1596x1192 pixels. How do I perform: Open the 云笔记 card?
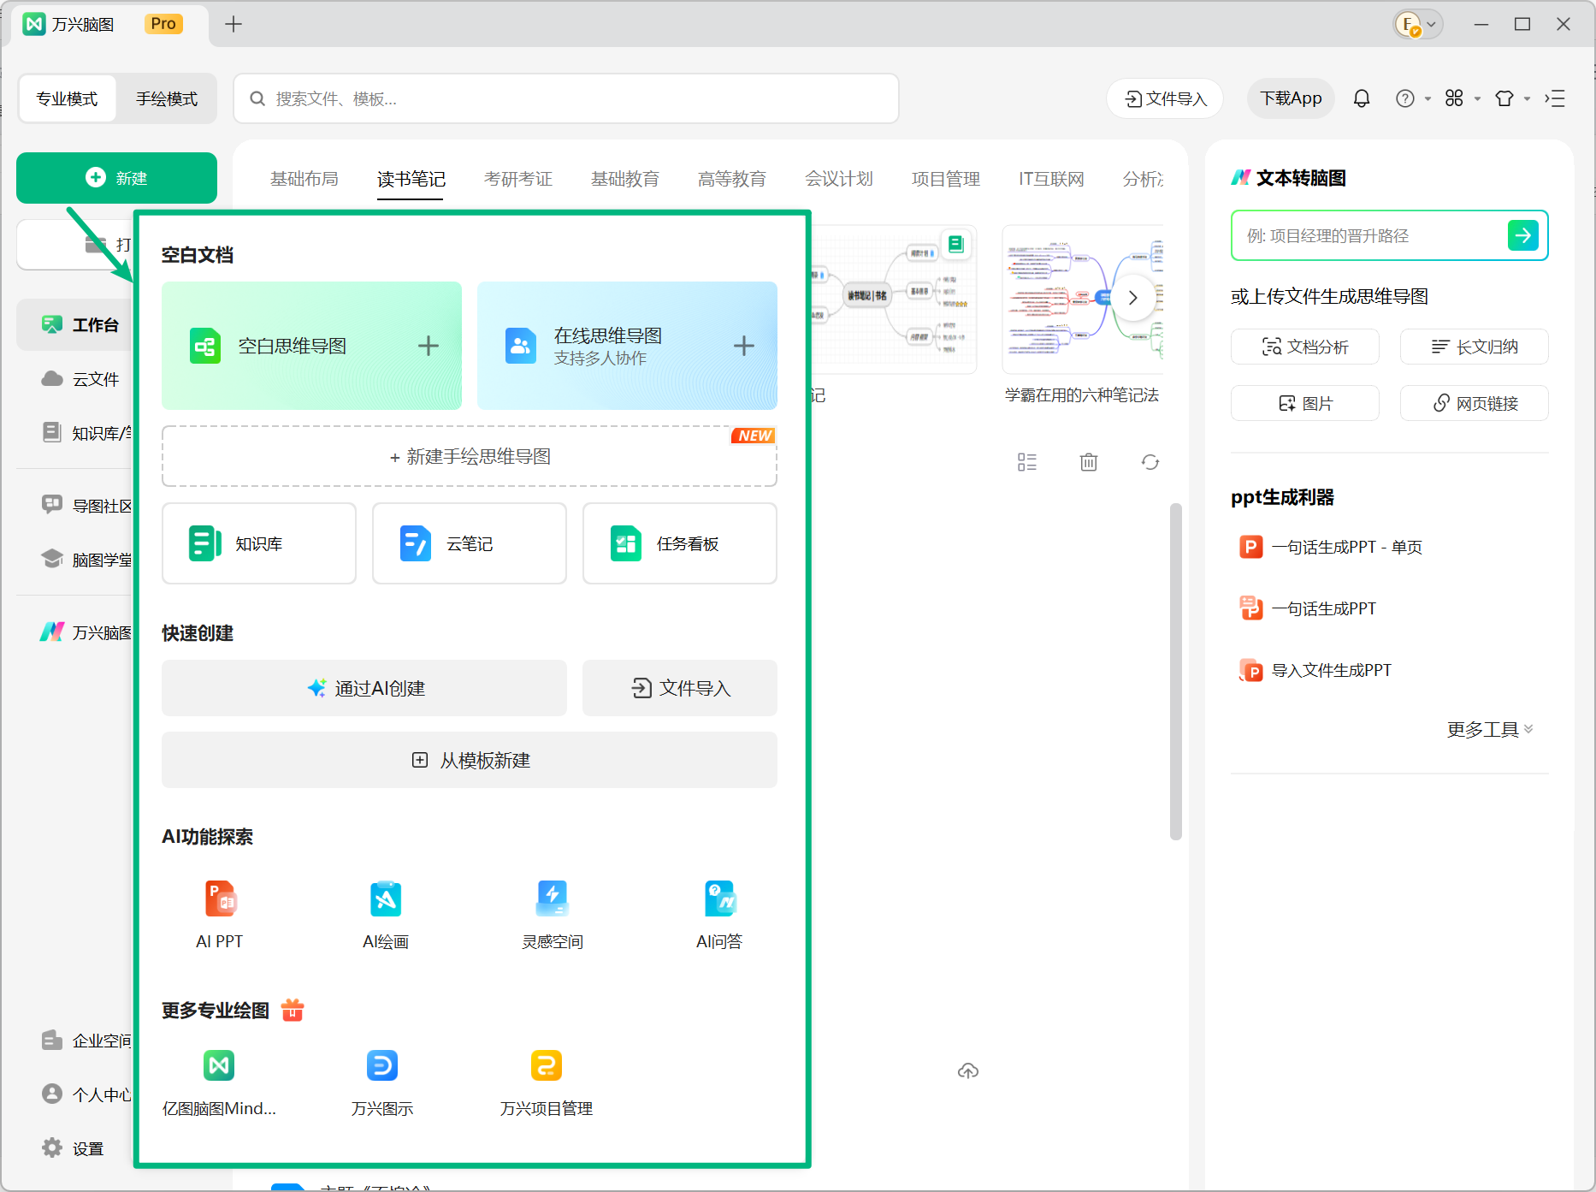pos(470,543)
